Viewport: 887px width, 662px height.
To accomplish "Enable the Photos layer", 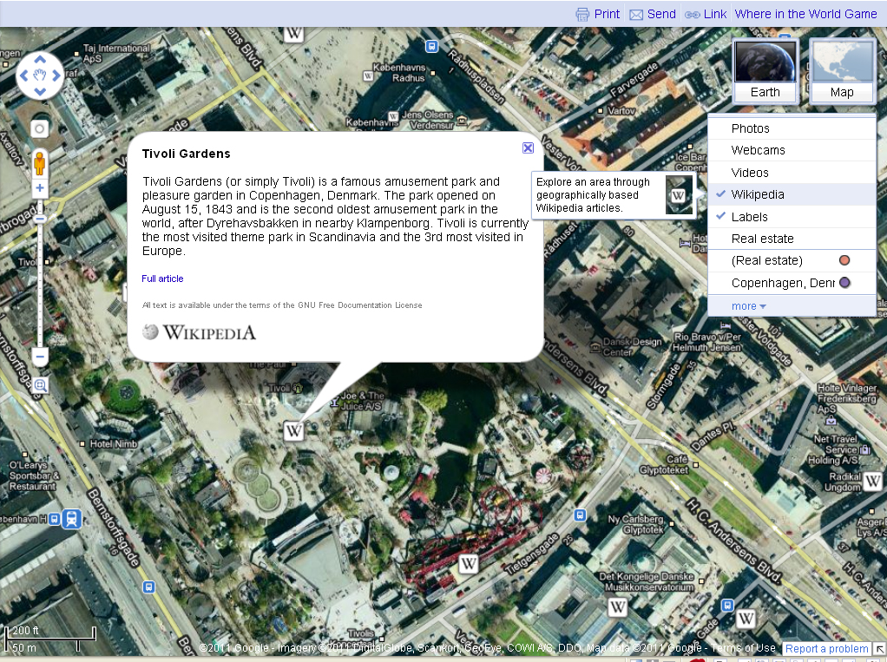I will click(x=750, y=128).
